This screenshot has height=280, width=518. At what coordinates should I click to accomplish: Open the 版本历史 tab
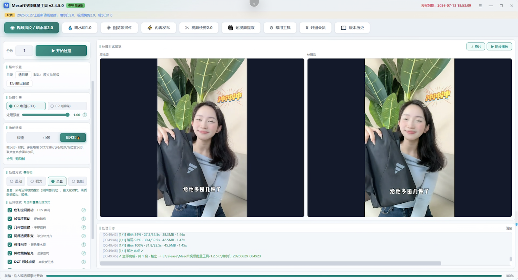click(x=352, y=28)
